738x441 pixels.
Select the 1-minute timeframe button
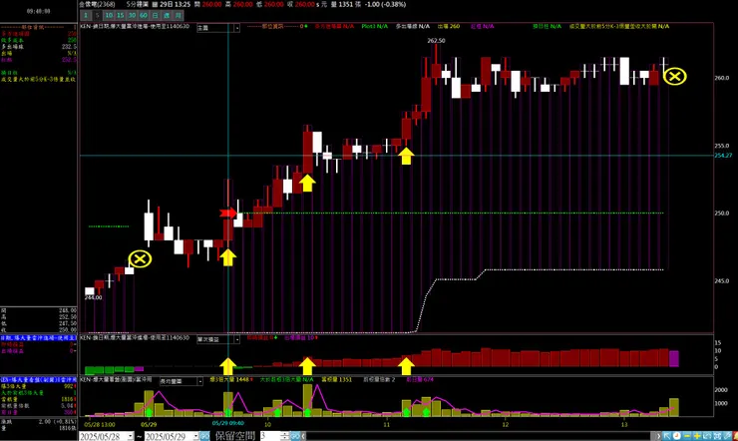tap(86, 15)
